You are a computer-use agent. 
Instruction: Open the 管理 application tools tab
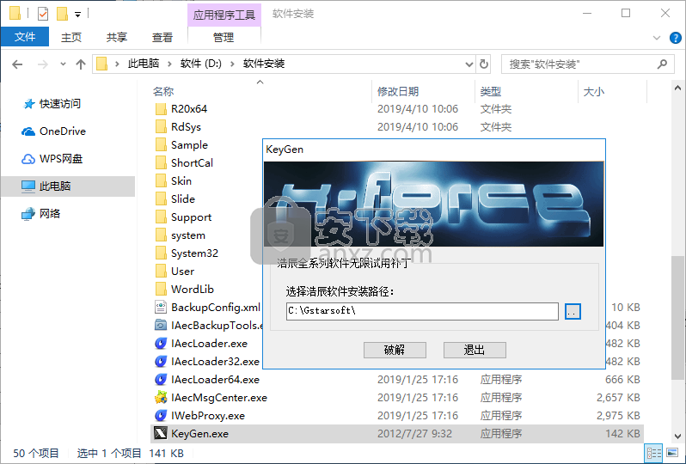(x=224, y=37)
